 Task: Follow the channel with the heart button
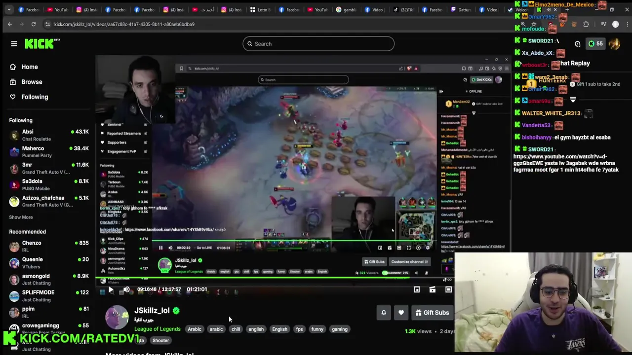click(x=401, y=313)
